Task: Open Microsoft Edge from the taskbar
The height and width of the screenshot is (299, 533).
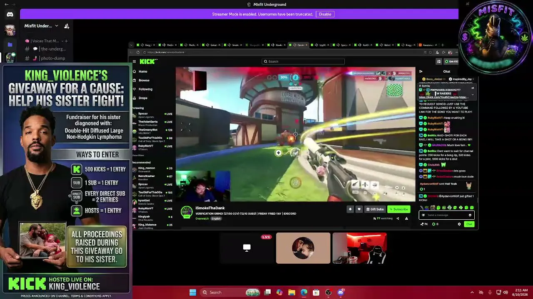Action: (304, 292)
